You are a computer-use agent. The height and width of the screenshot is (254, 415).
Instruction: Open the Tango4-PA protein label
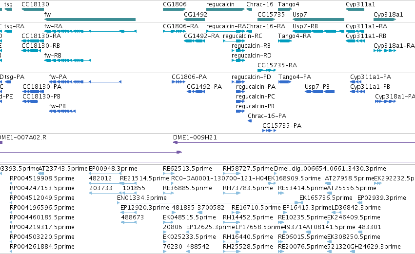[295, 77]
